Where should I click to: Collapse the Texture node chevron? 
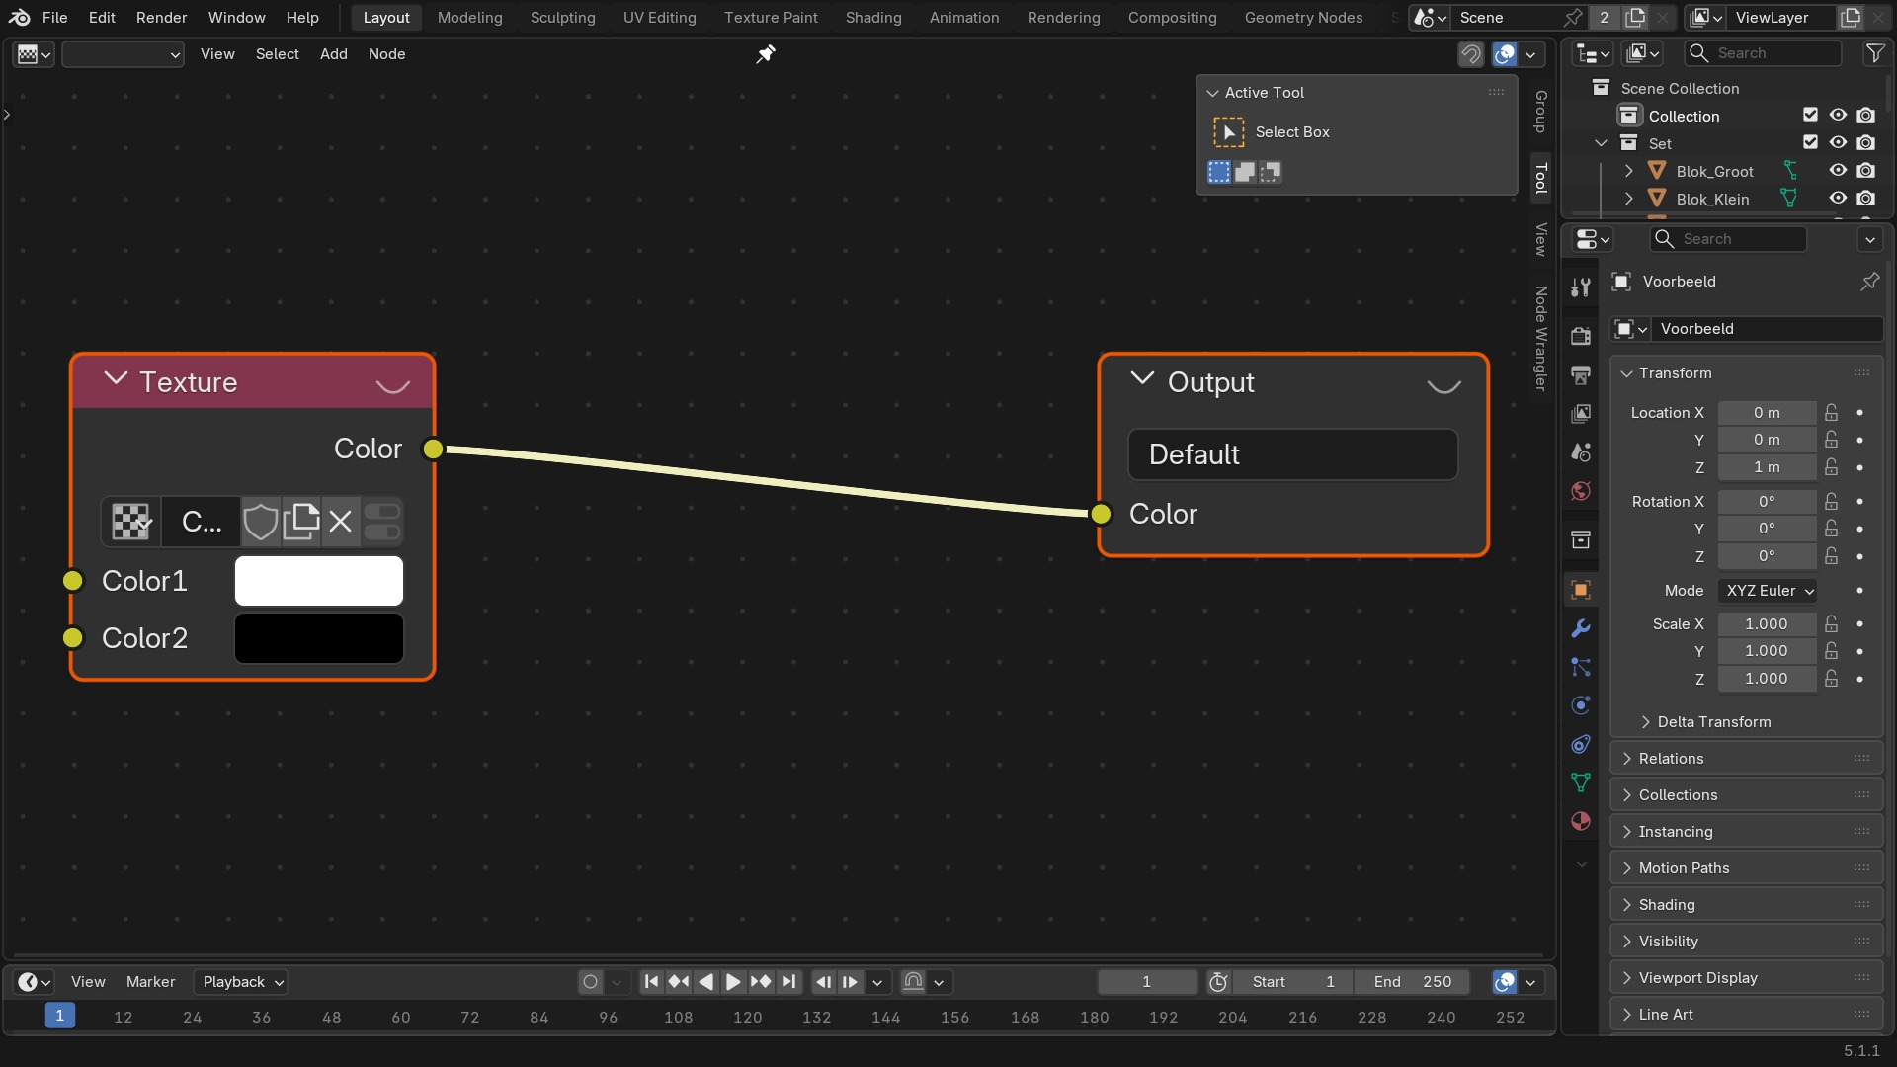[x=116, y=379]
